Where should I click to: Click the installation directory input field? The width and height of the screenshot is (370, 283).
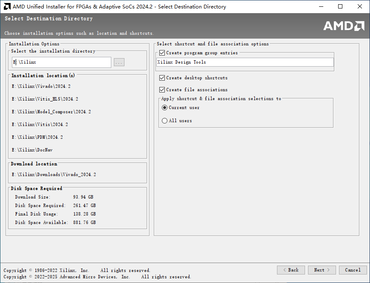[61, 62]
